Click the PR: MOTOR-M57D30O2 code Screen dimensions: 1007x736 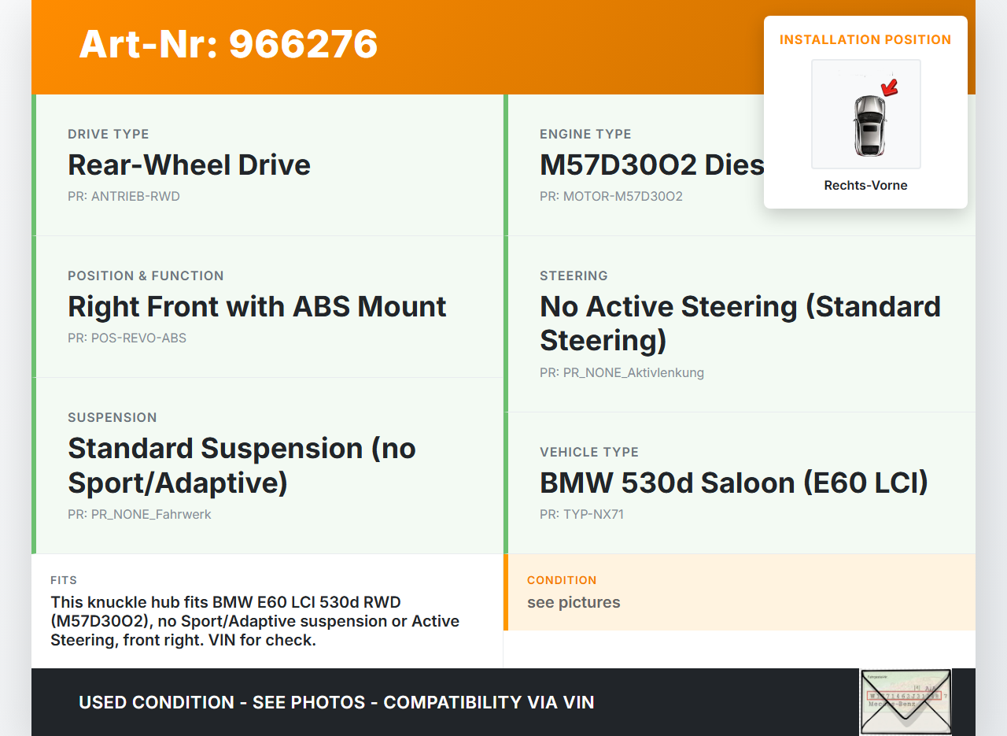(x=610, y=196)
